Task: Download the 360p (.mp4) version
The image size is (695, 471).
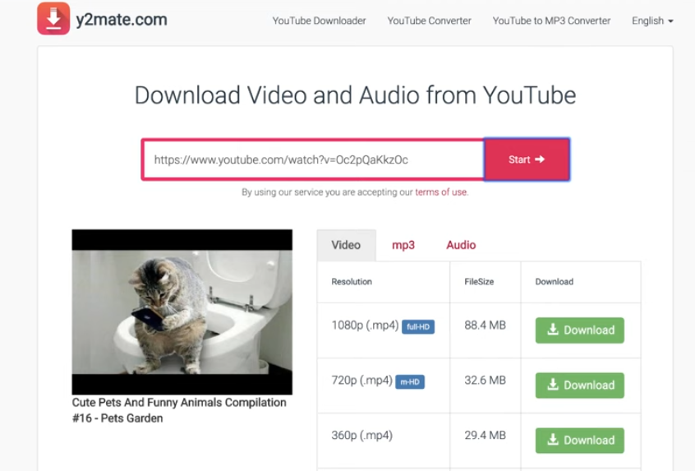Action: (580, 440)
